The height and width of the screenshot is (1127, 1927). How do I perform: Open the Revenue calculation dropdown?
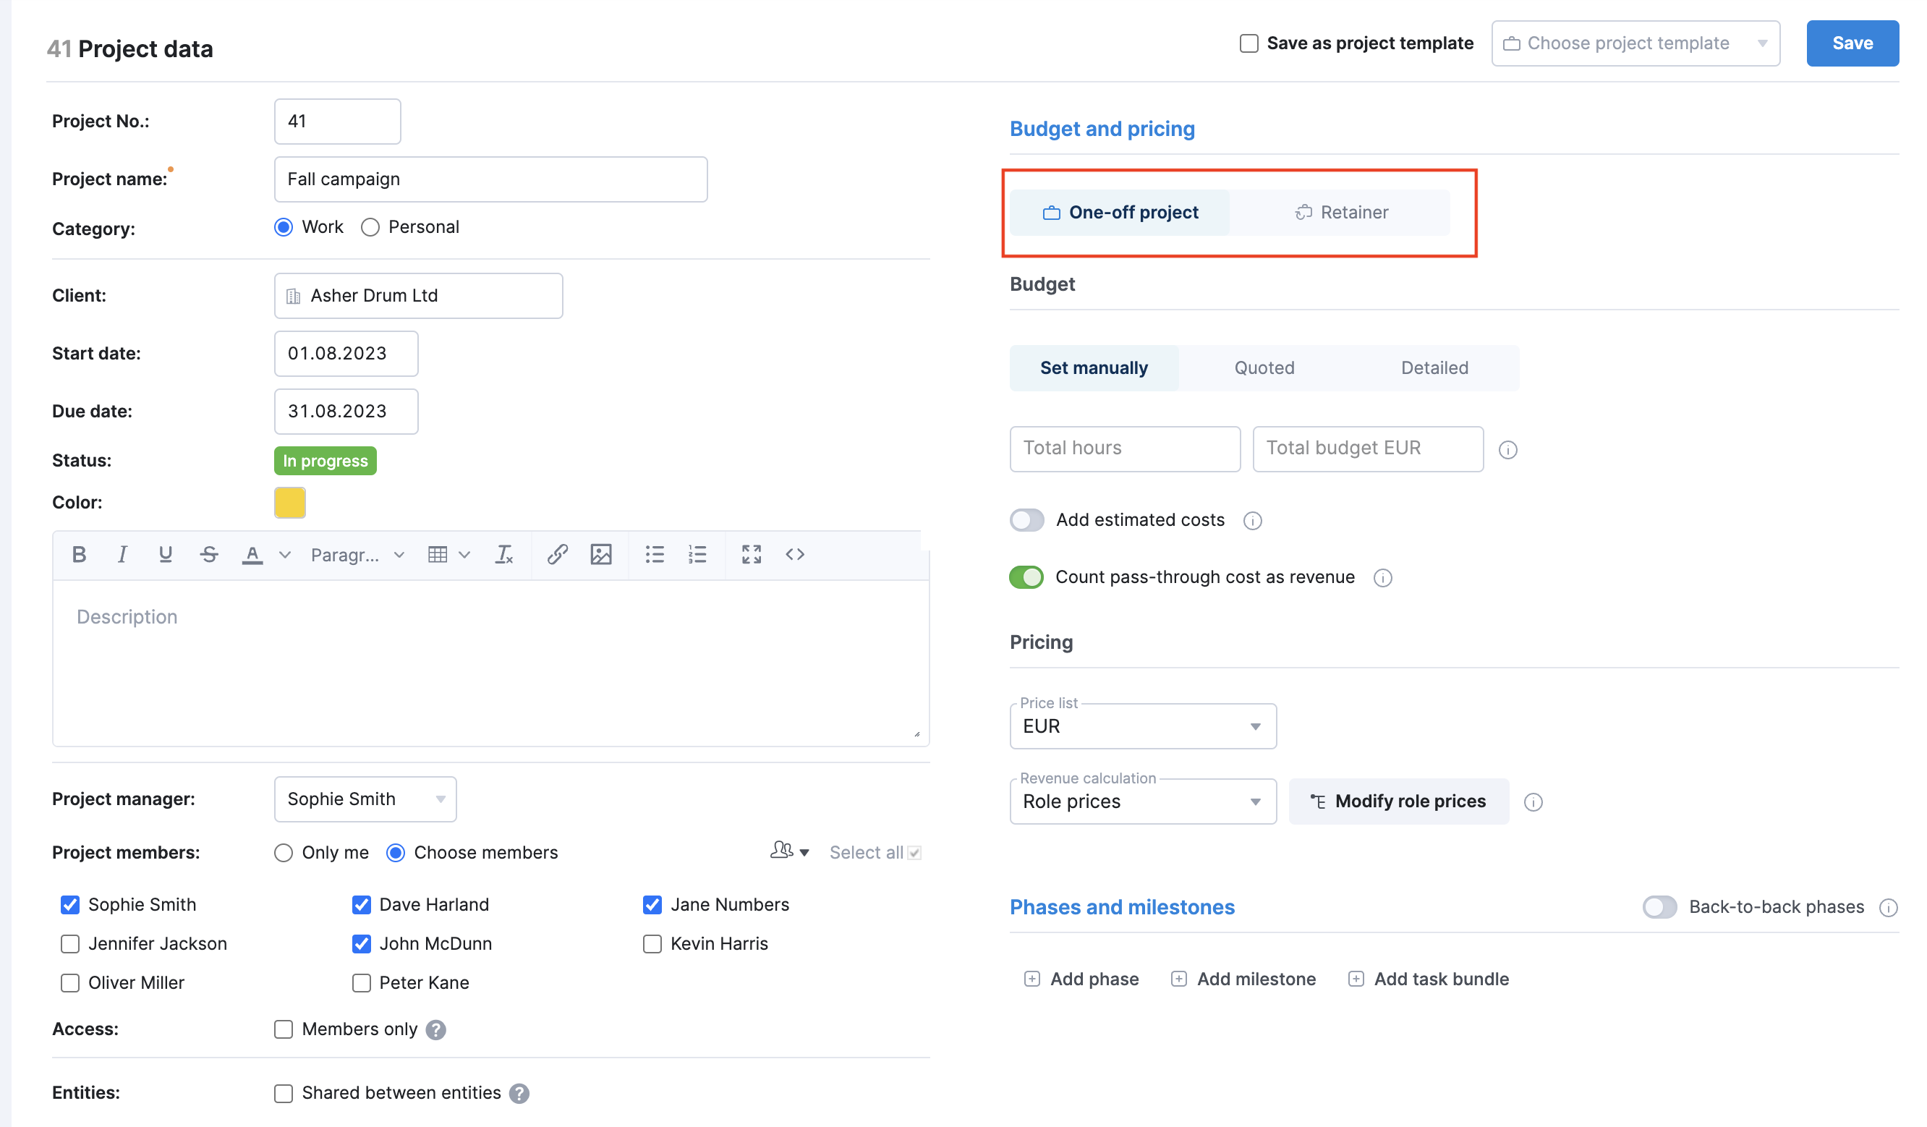(x=1141, y=801)
